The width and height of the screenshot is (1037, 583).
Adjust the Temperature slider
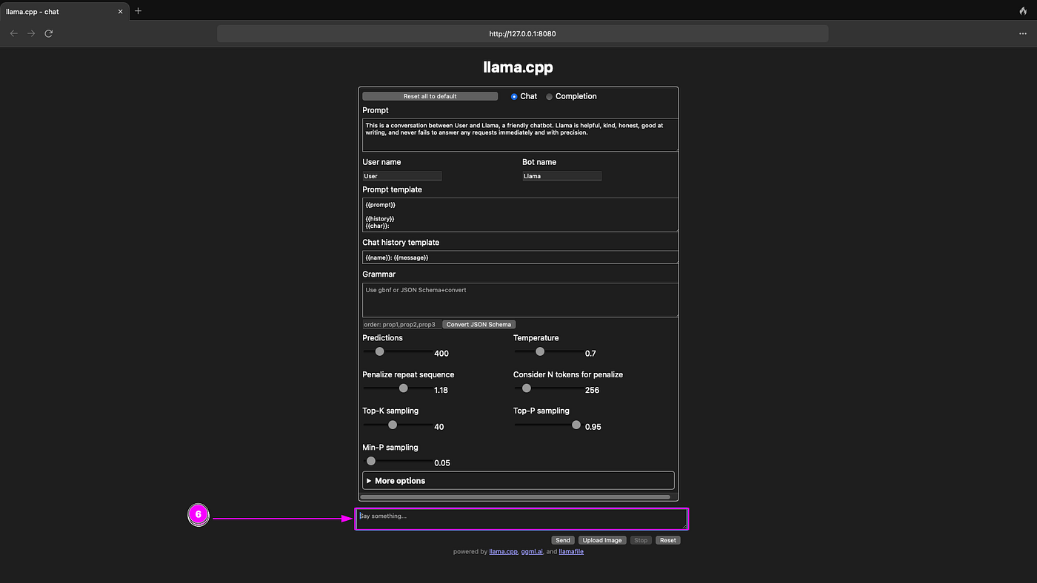click(549, 351)
